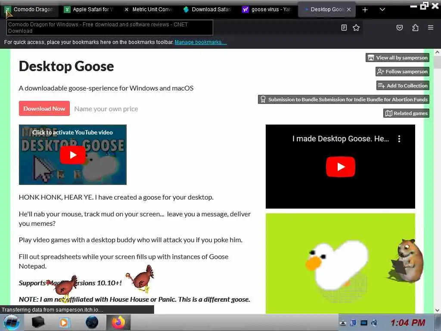The image size is (441, 331).
Task: Open Related games button
Action: [x=406, y=113]
